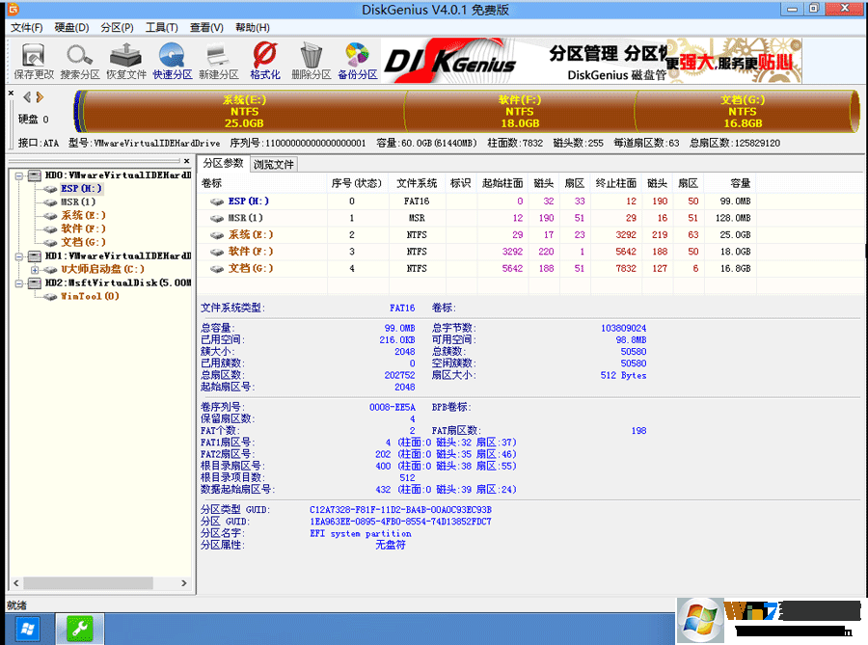
Task: Click the 备份分区 (Backup Partition) icon
Action: point(358,60)
